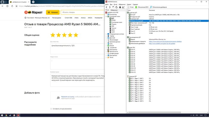Go forward in AIDA64 navigation toolbar
The image size is (209, 118).
pos(110,7)
